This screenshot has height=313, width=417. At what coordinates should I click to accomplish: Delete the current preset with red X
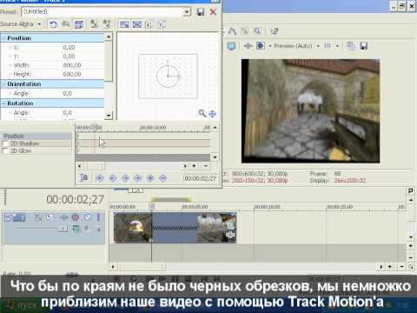[x=213, y=12]
